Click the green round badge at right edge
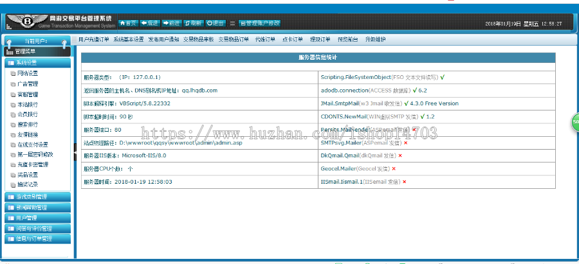Image resolution: width=579 pixels, height=264 pixels. click(x=575, y=121)
